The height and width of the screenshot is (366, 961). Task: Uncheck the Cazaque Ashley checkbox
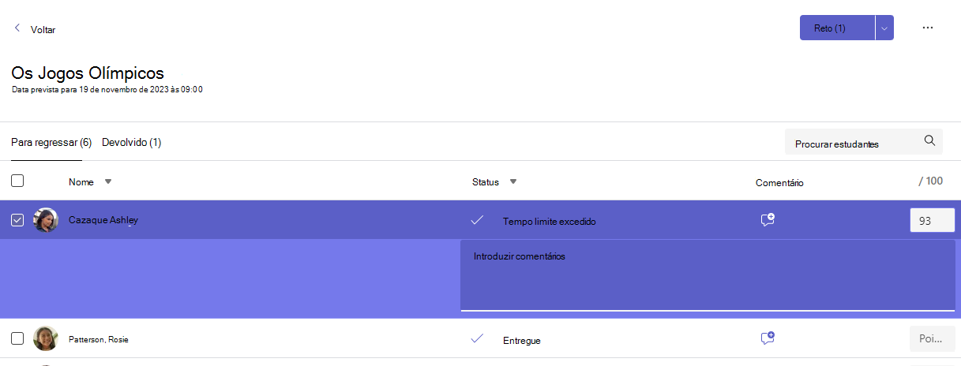[x=17, y=220]
